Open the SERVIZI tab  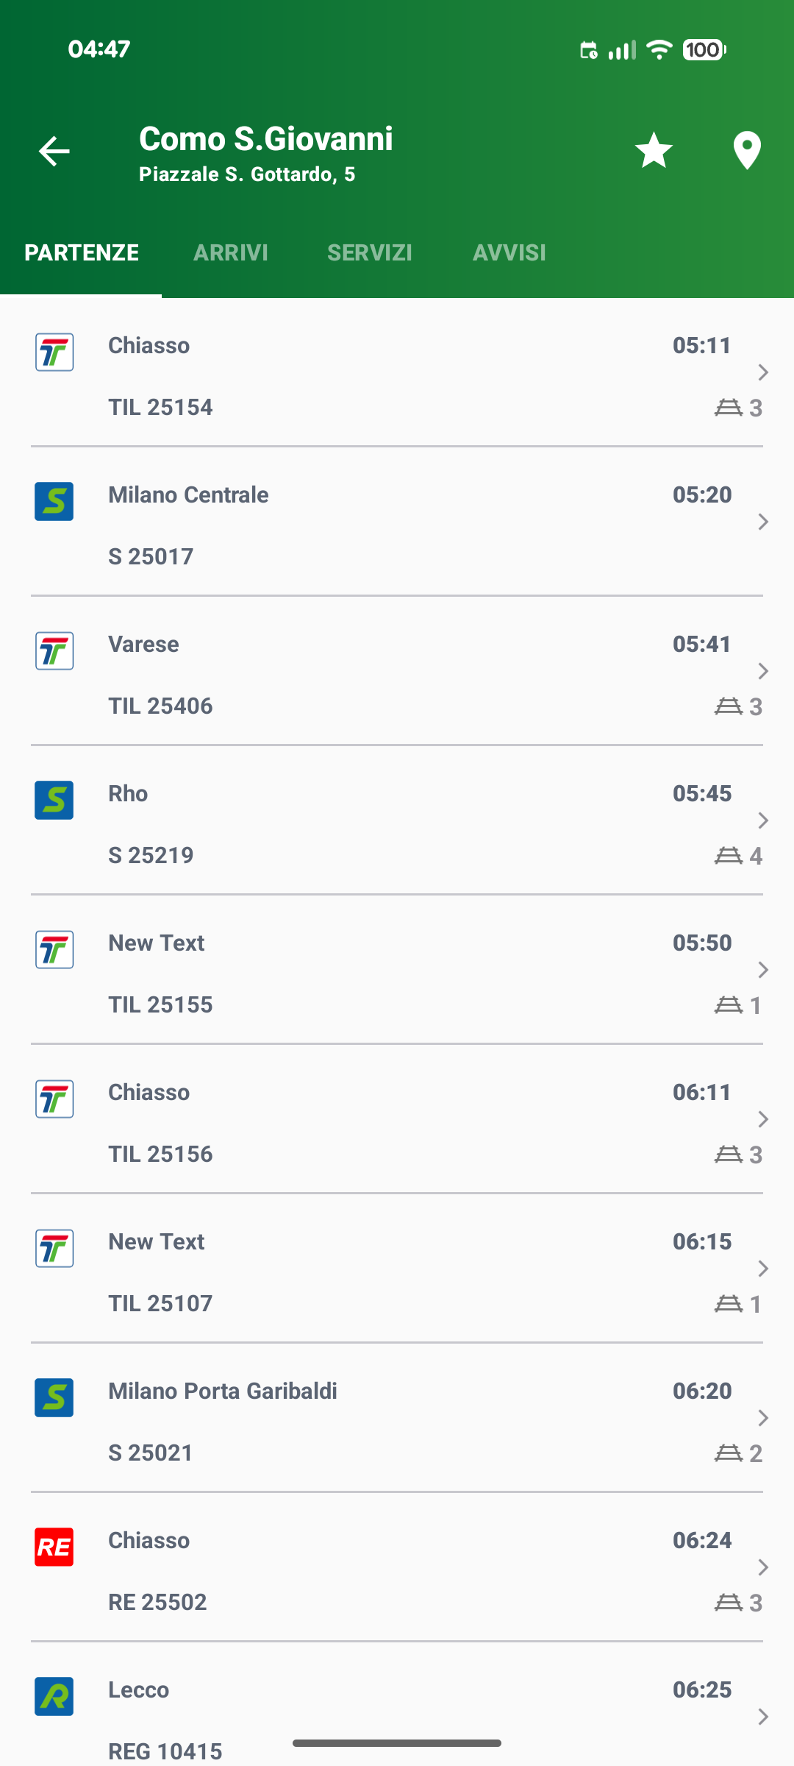(369, 252)
